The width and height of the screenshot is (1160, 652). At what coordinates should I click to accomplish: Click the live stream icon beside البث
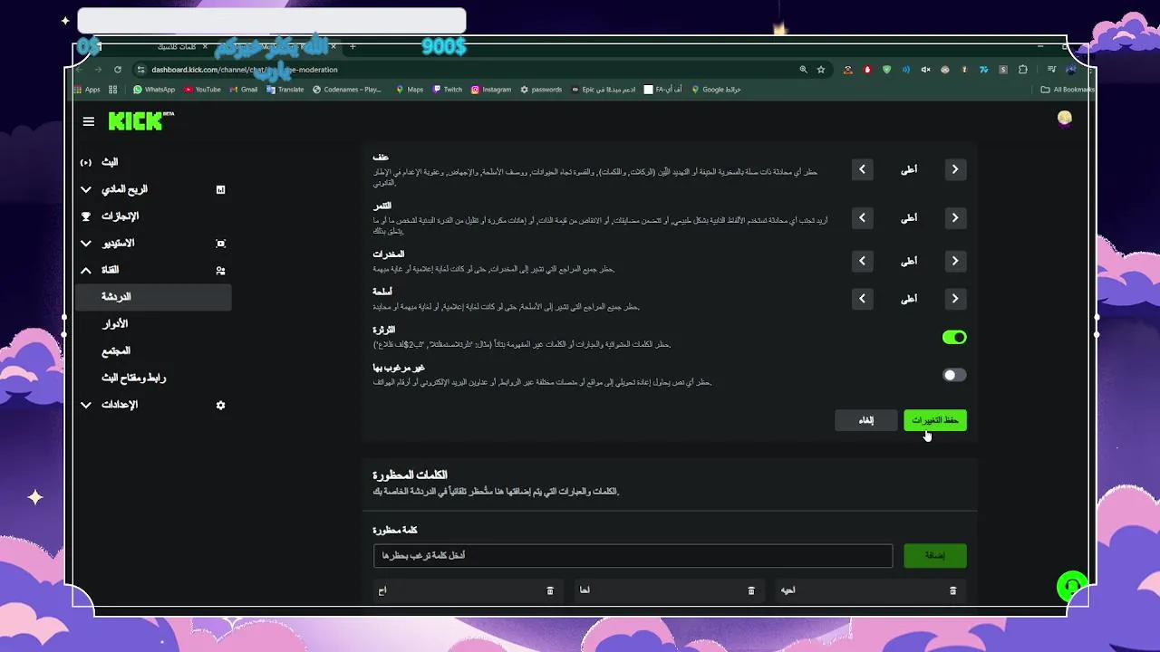click(86, 162)
